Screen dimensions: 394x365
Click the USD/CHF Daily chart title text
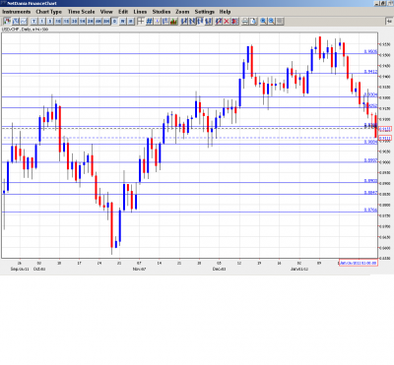(25, 30)
